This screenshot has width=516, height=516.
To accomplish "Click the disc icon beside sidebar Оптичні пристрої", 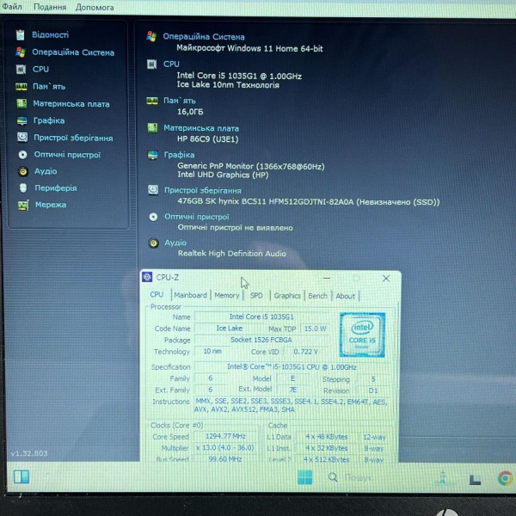I will click(x=22, y=155).
